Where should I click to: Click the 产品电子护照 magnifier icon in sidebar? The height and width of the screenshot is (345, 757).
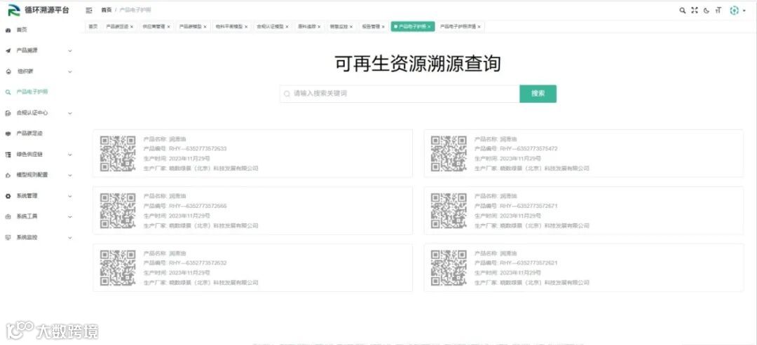click(8, 92)
